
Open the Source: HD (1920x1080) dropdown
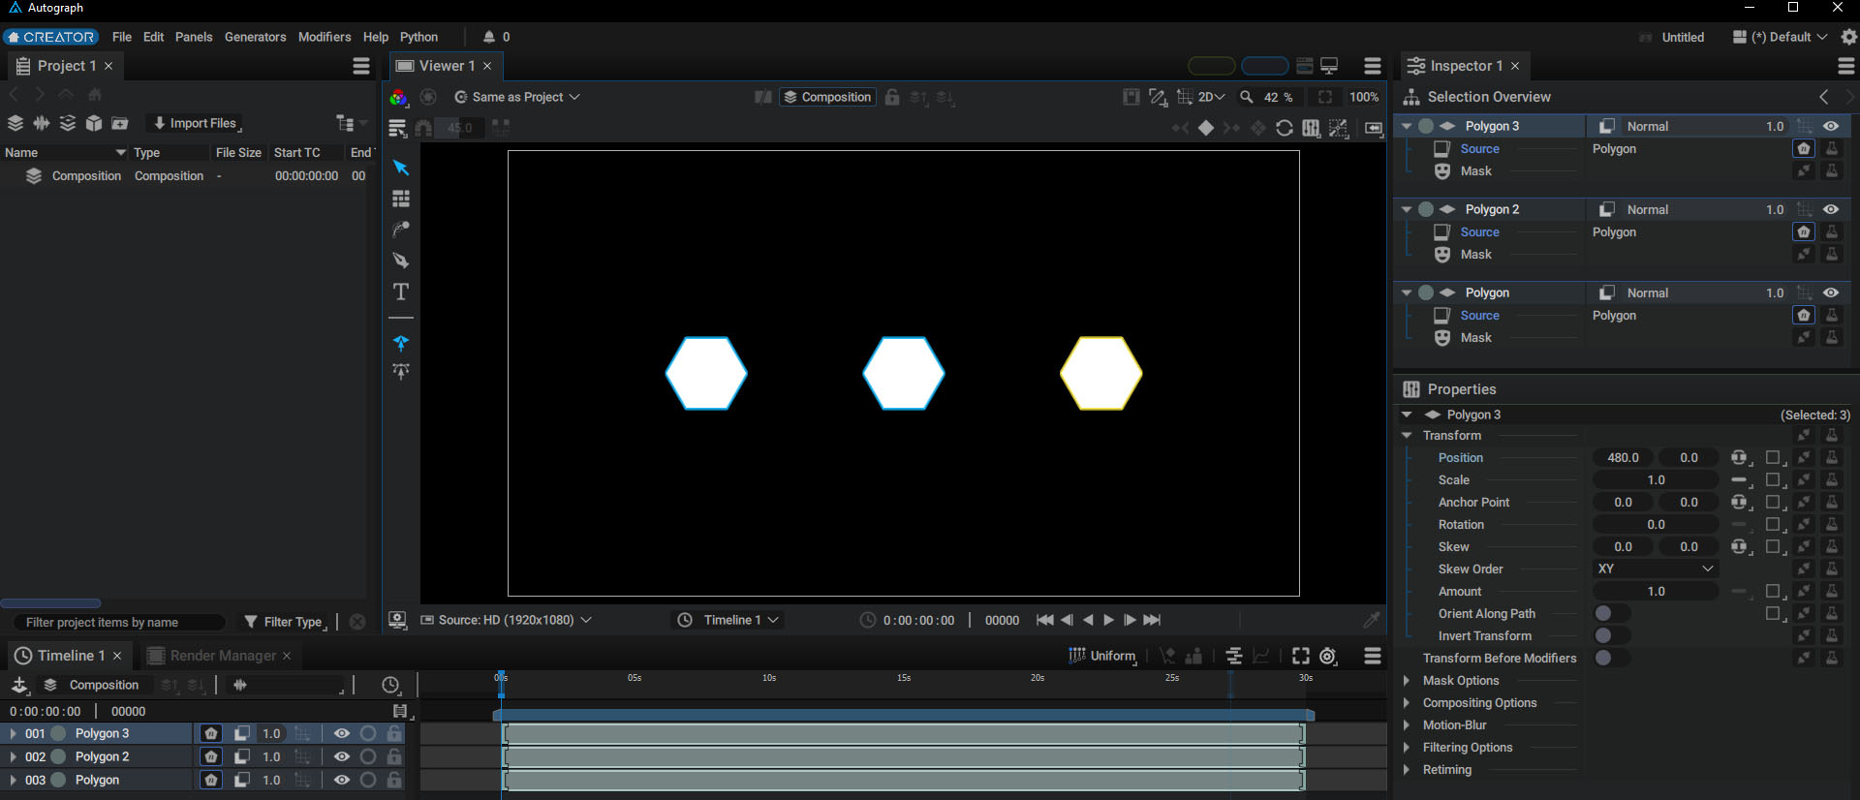pos(507,620)
